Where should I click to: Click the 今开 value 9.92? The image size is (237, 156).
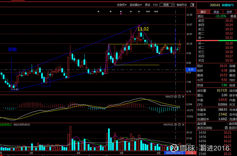pos(224,80)
